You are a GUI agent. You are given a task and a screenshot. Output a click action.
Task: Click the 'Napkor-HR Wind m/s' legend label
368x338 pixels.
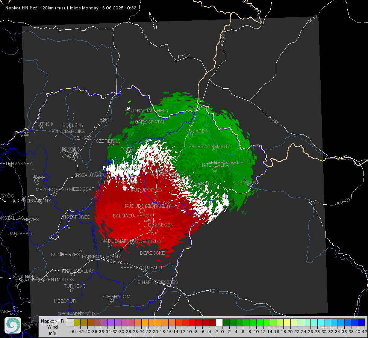[52, 327]
